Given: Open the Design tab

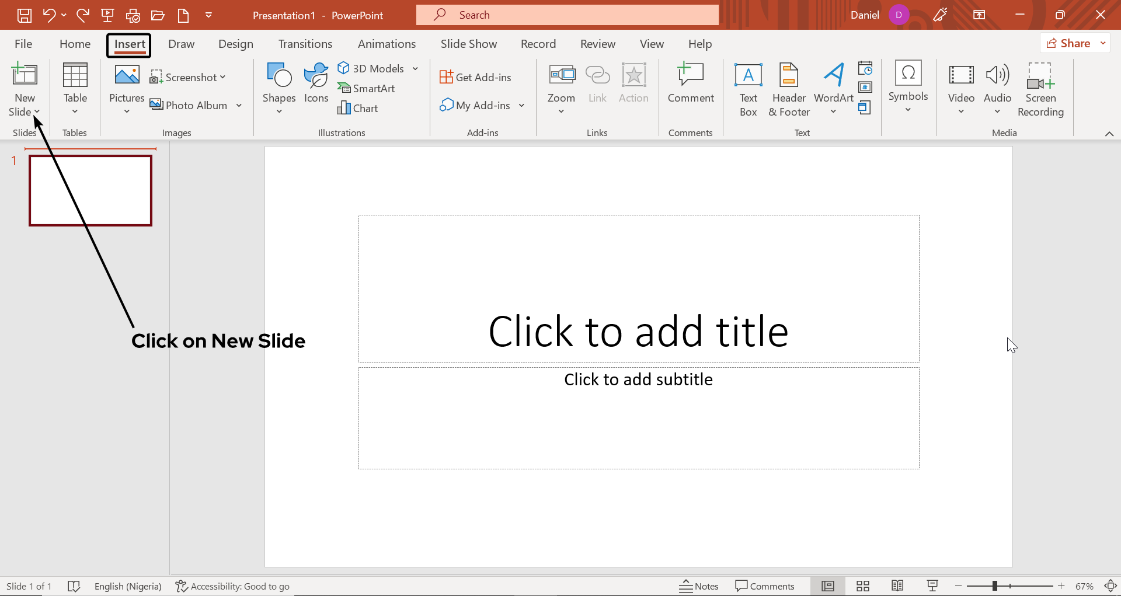Looking at the screenshot, I should click(236, 43).
